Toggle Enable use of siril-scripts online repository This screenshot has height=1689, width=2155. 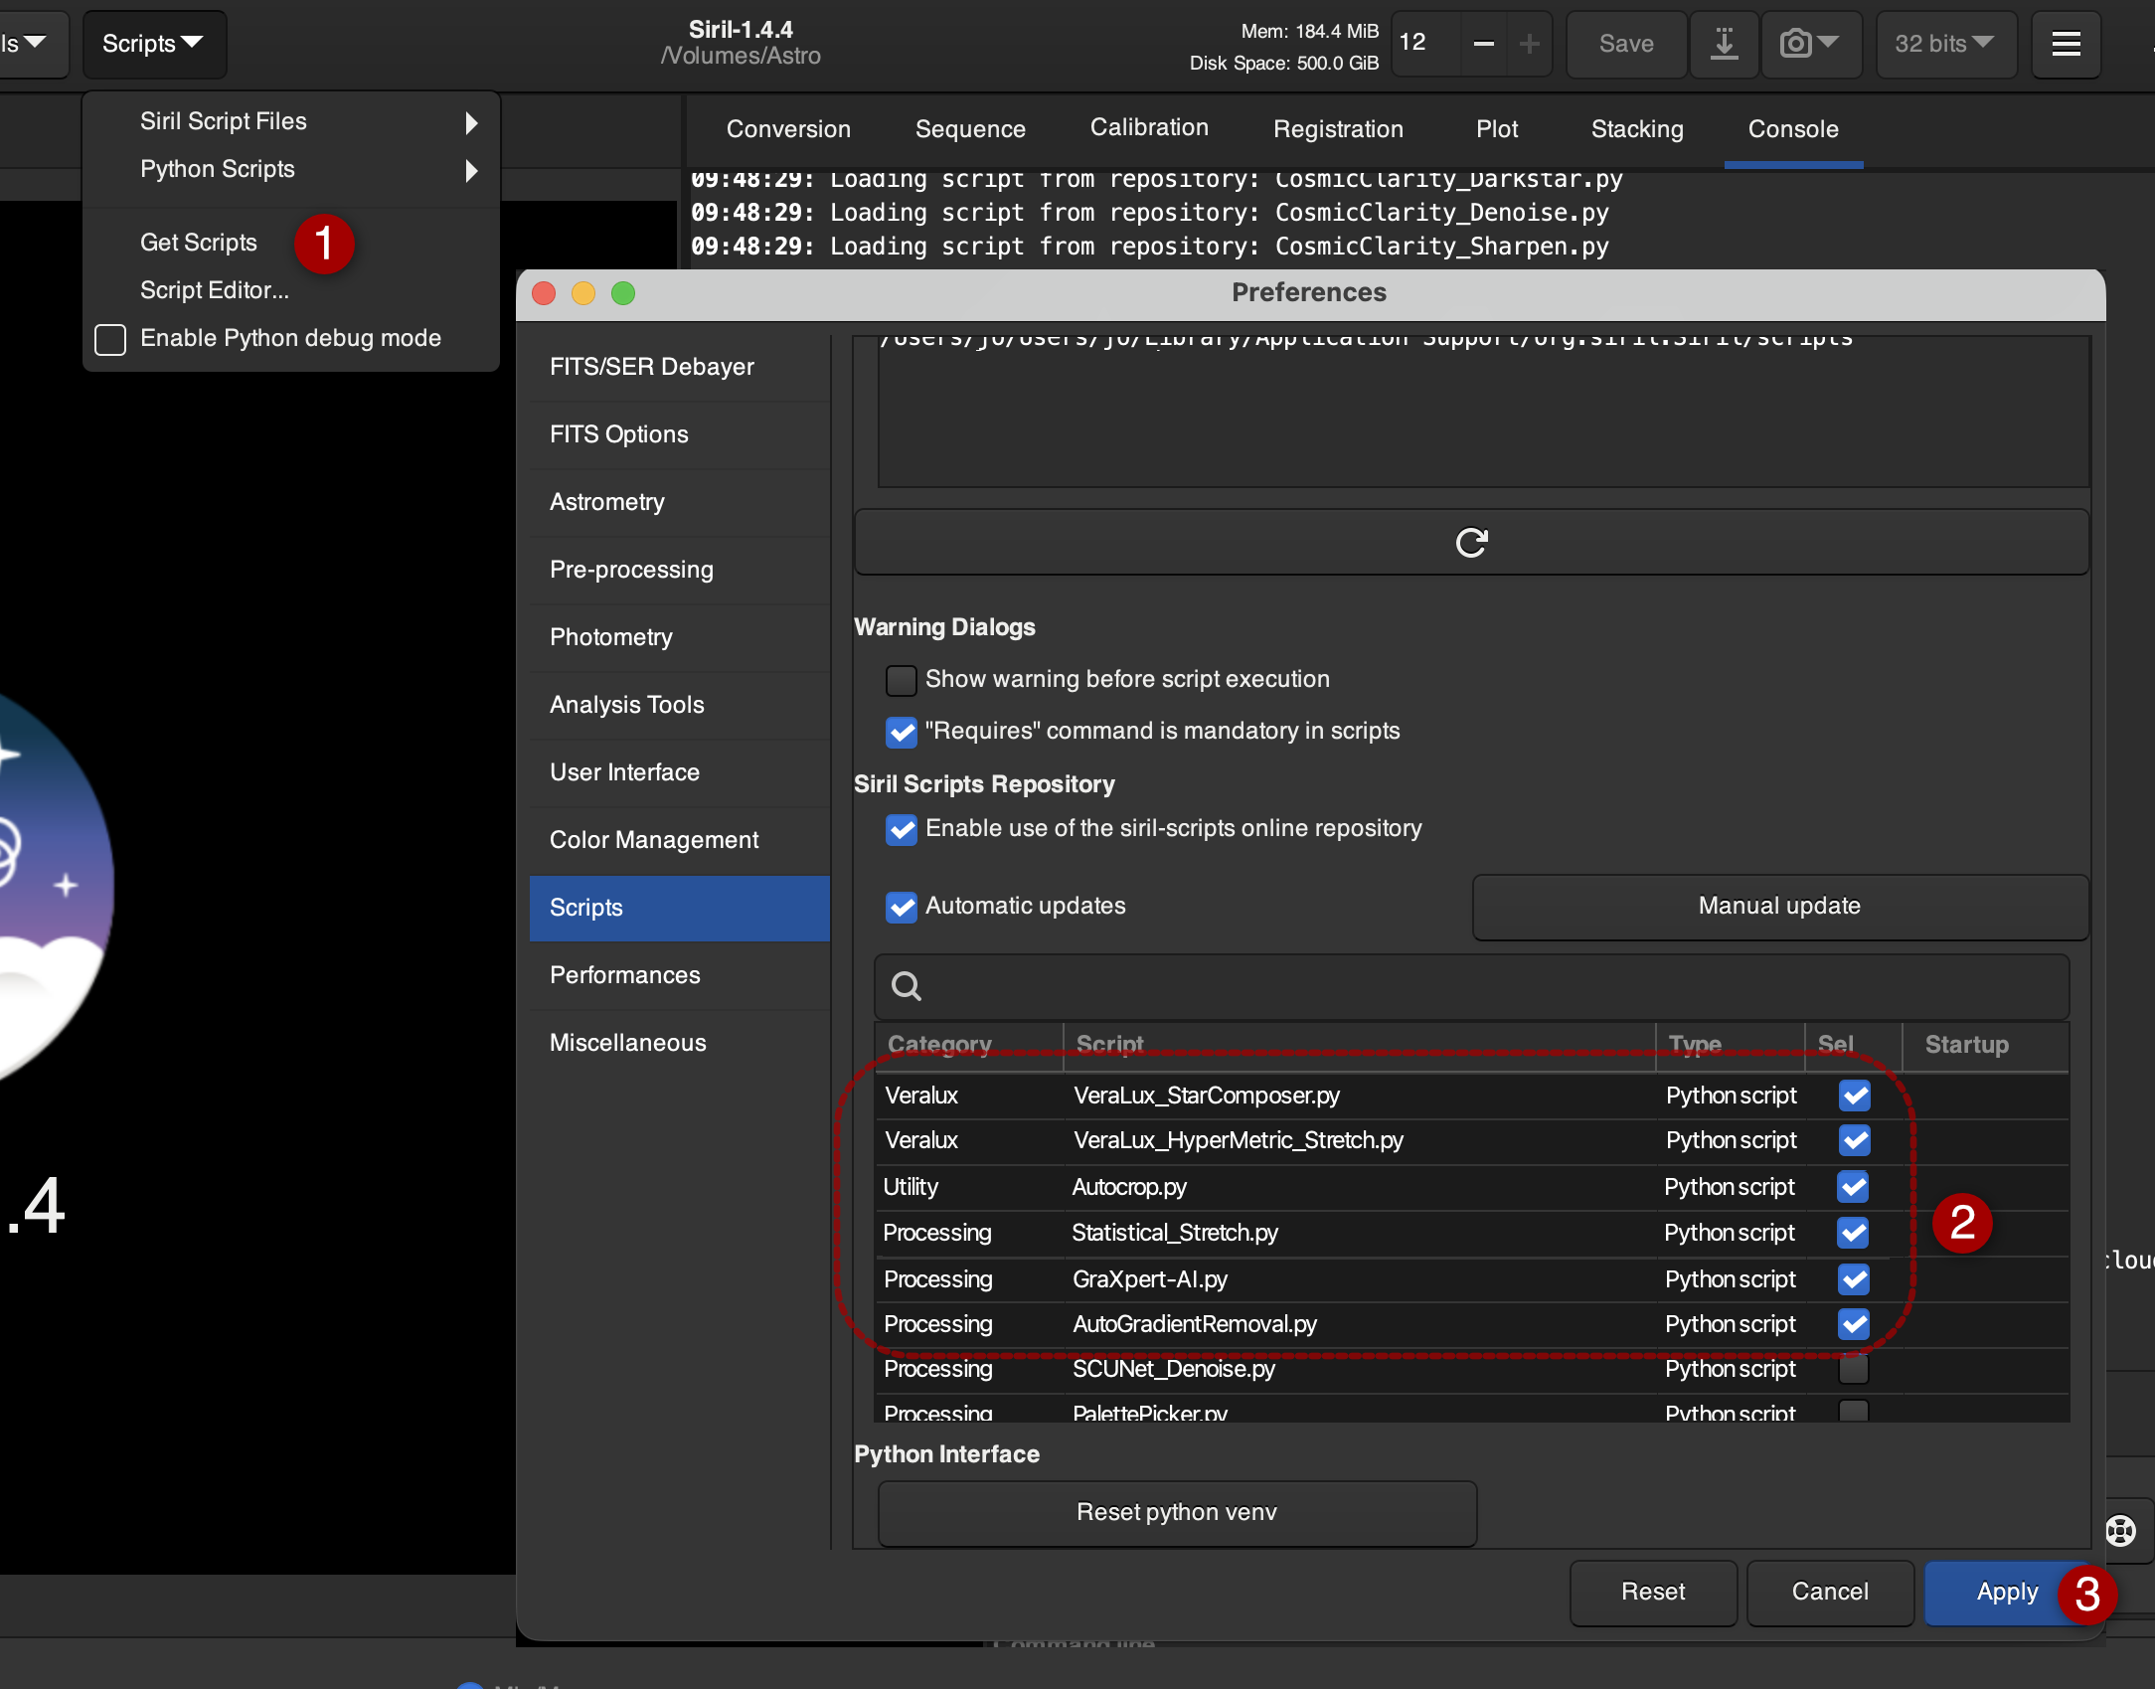901,829
